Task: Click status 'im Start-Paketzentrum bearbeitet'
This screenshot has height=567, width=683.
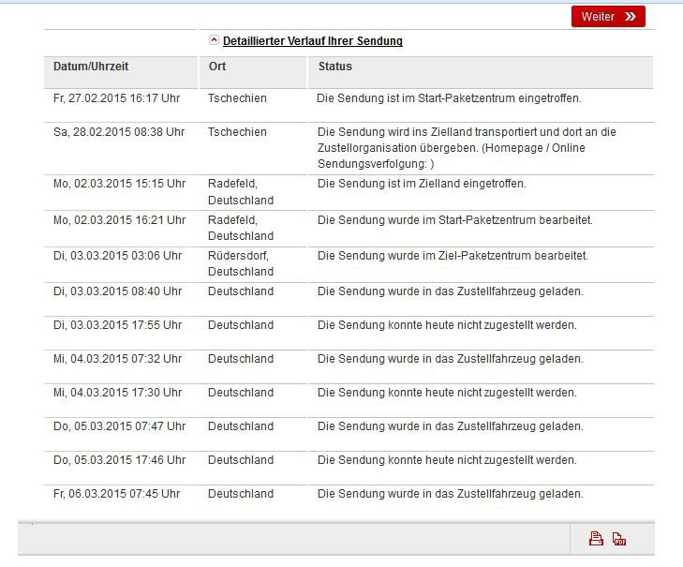Action: 455,219
